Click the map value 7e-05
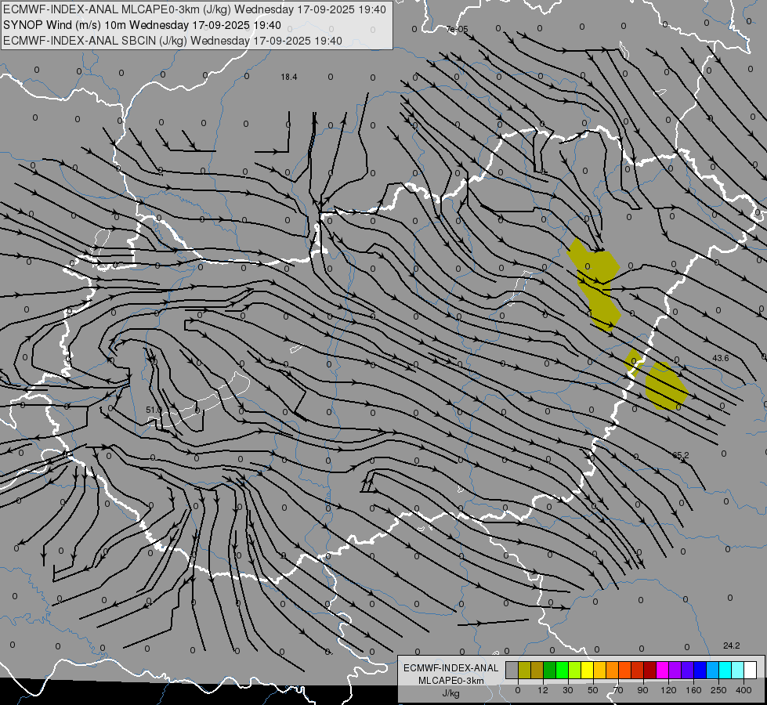767x705 pixels. 458,29
